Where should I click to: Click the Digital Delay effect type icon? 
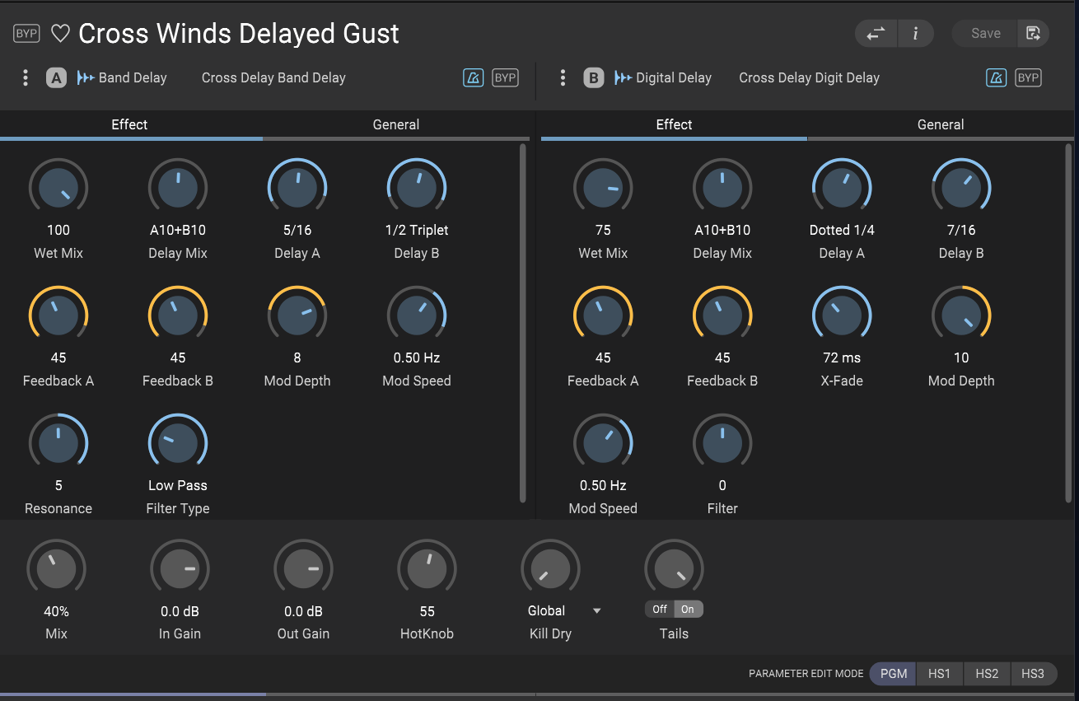coord(623,78)
